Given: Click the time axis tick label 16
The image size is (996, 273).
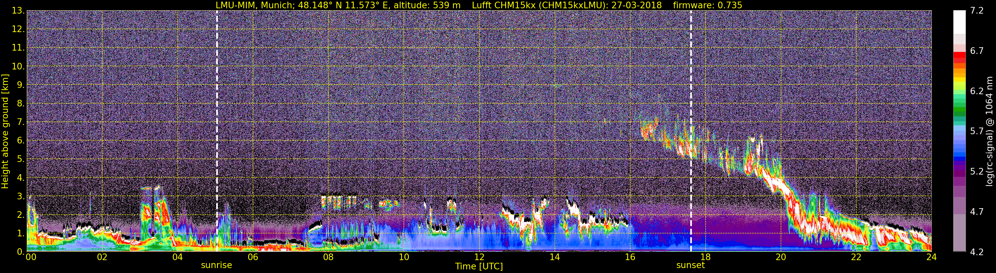Looking at the screenshot, I should [x=630, y=257].
